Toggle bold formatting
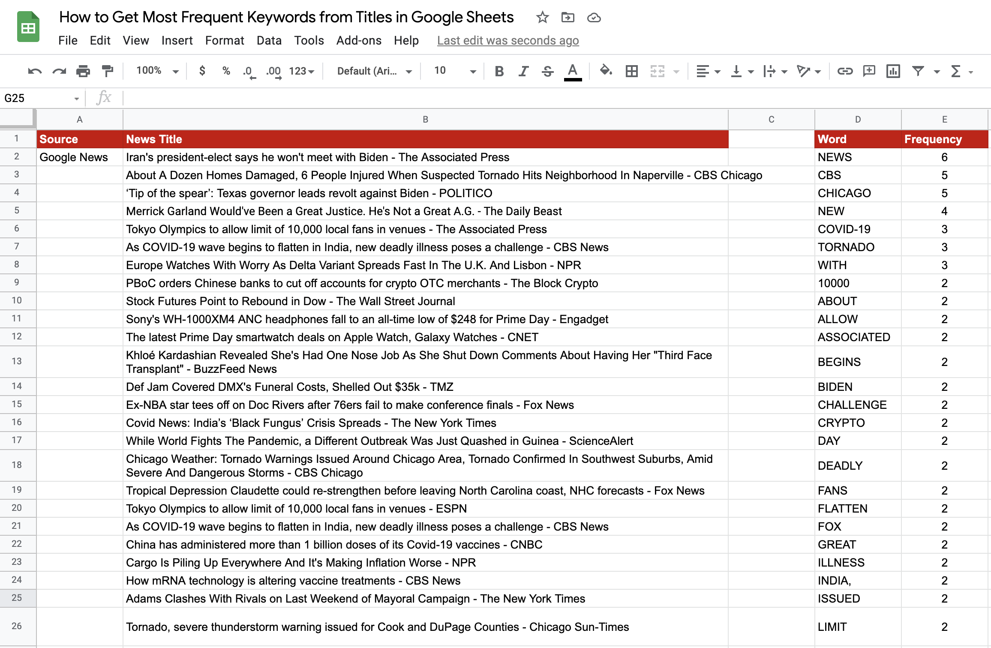Image resolution: width=991 pixels, height=648 pixels. [x=499, y=71]
